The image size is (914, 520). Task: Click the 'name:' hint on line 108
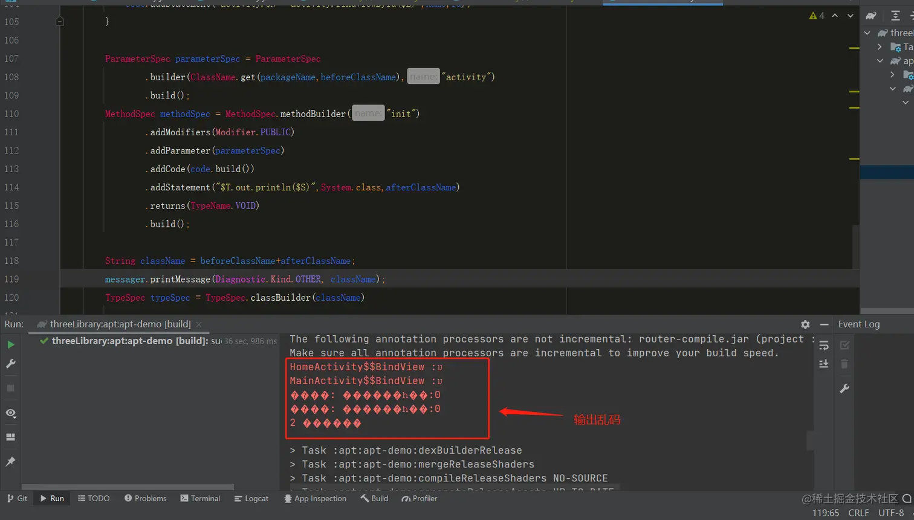(x=423, y=77)
